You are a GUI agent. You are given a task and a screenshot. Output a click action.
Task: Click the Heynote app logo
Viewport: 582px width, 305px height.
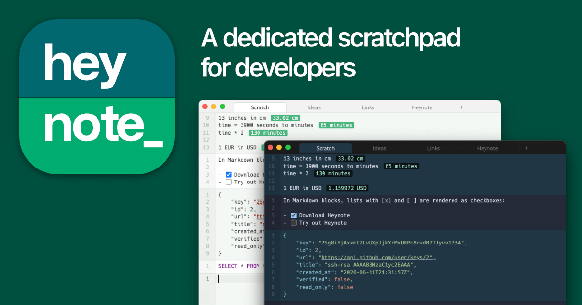(x=97, y=97)
